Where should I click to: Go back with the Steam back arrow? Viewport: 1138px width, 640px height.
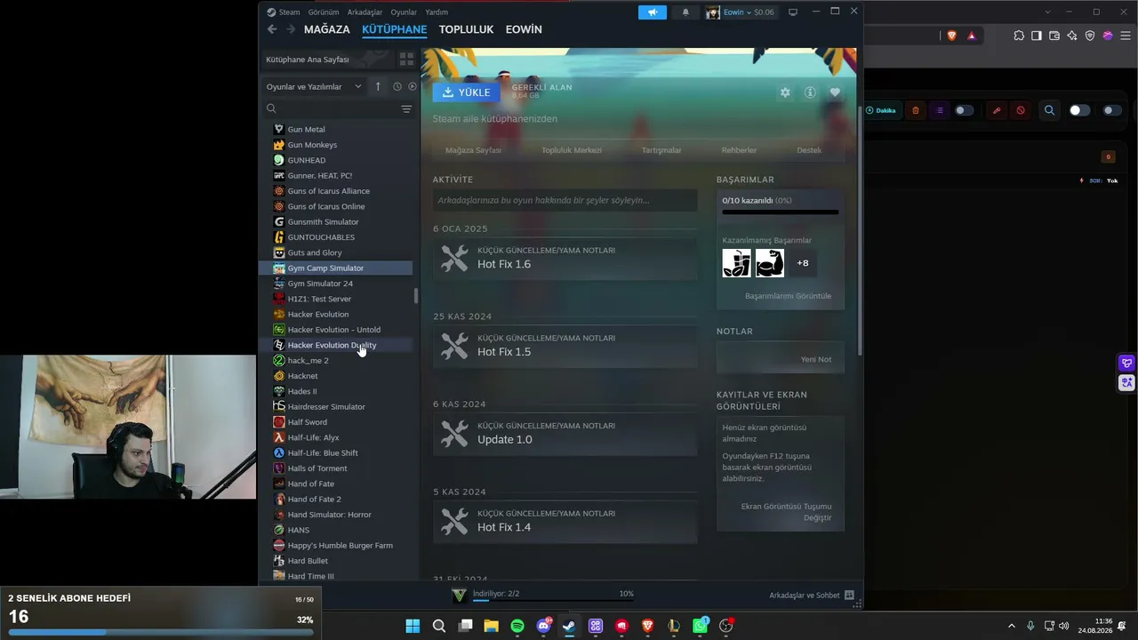pyautogui.click(x=272, y=29)
